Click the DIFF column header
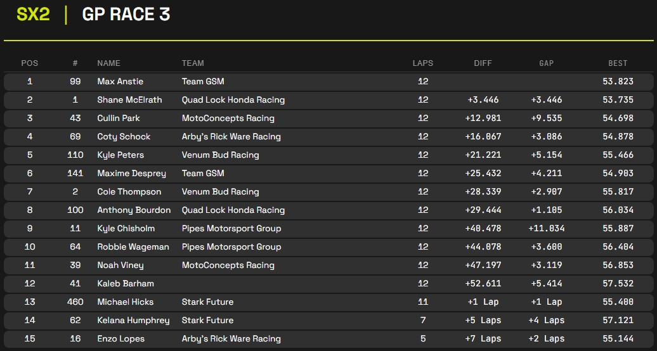 click(x=483, y=63)
